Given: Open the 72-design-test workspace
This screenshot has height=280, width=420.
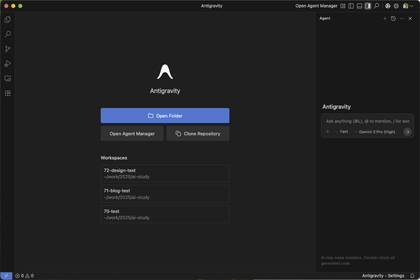Looking at the screenshot, I should [165, 173].
